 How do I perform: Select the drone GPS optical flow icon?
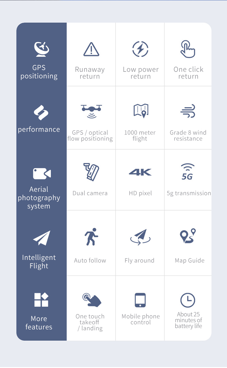[91, 111]
